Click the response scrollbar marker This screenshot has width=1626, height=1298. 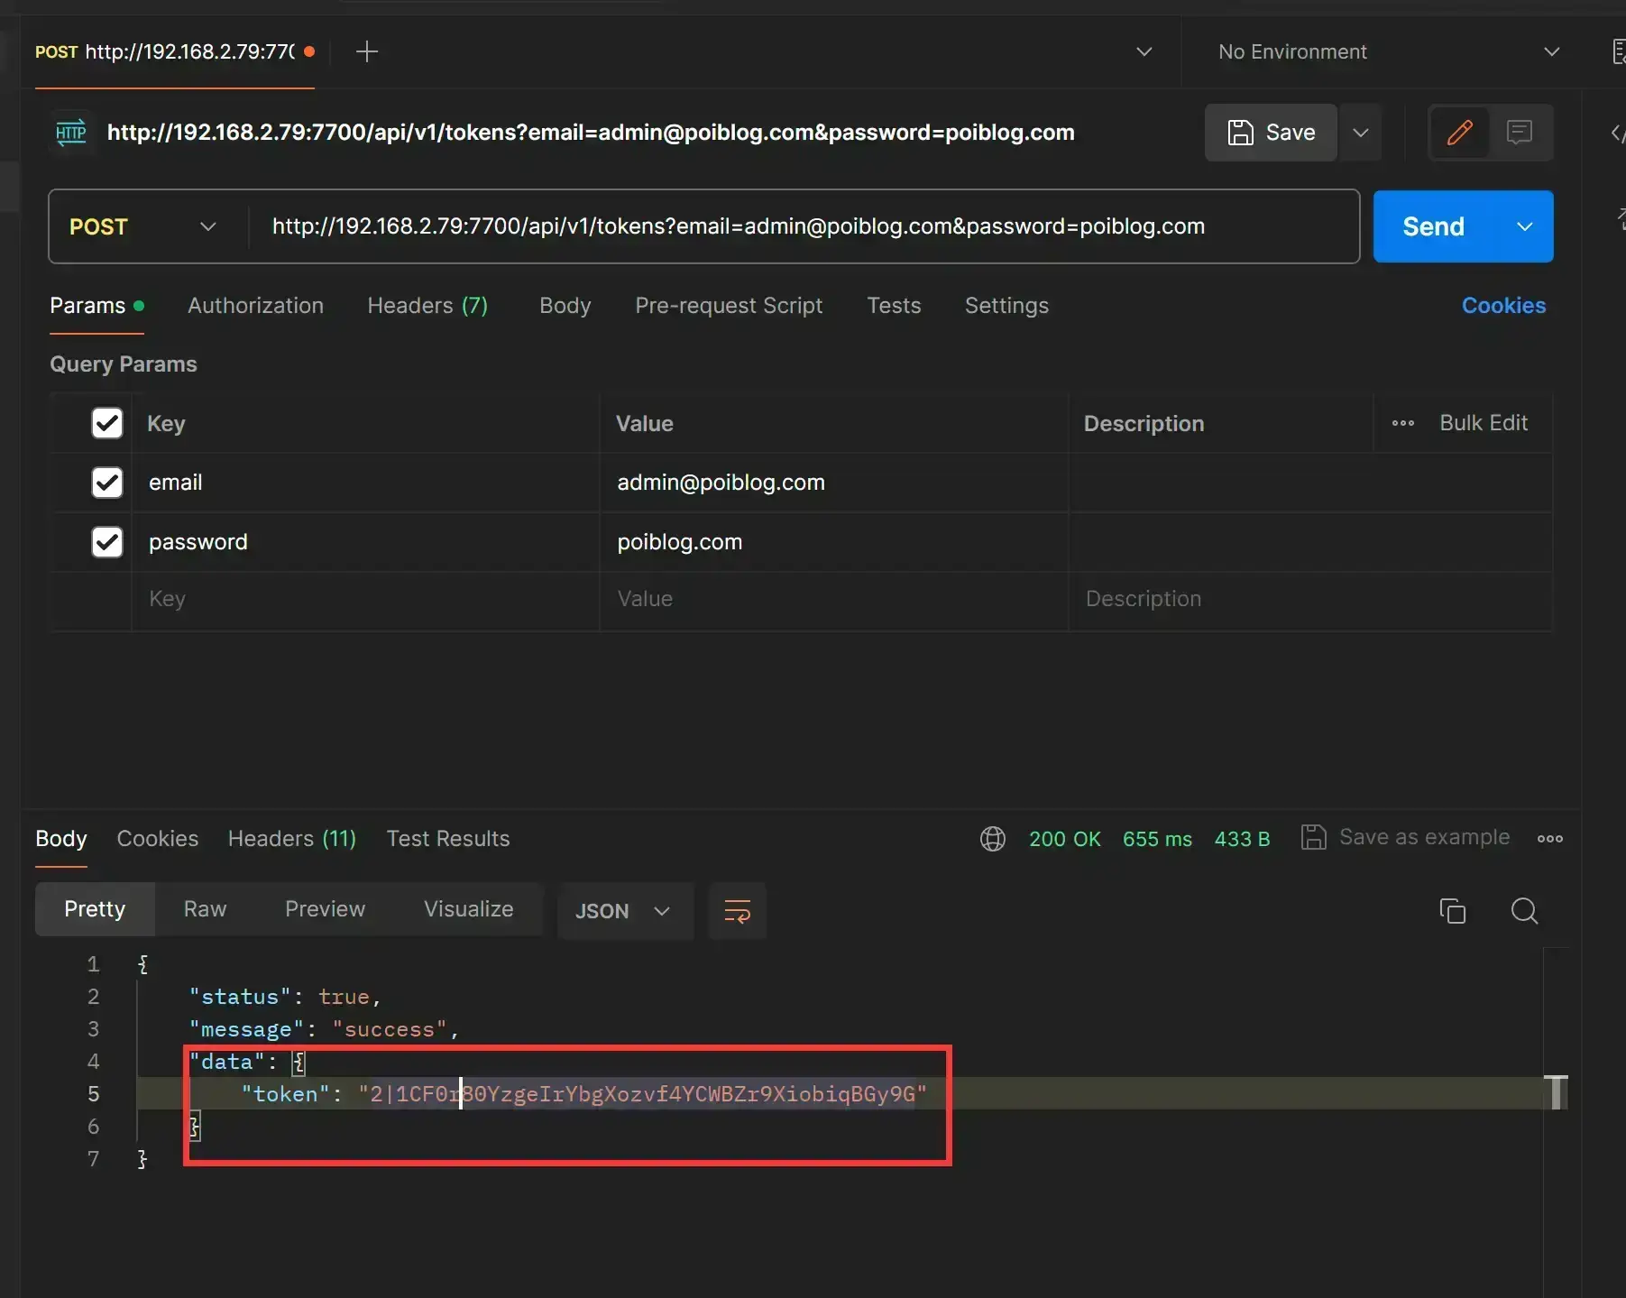click(x=1556, y=1092)
